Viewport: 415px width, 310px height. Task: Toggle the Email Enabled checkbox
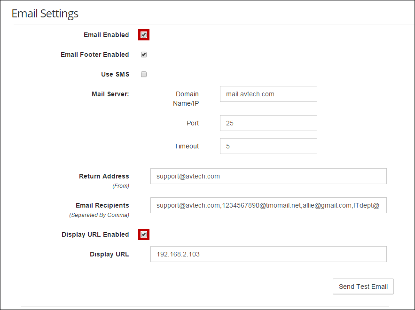[x=144, y=35]
